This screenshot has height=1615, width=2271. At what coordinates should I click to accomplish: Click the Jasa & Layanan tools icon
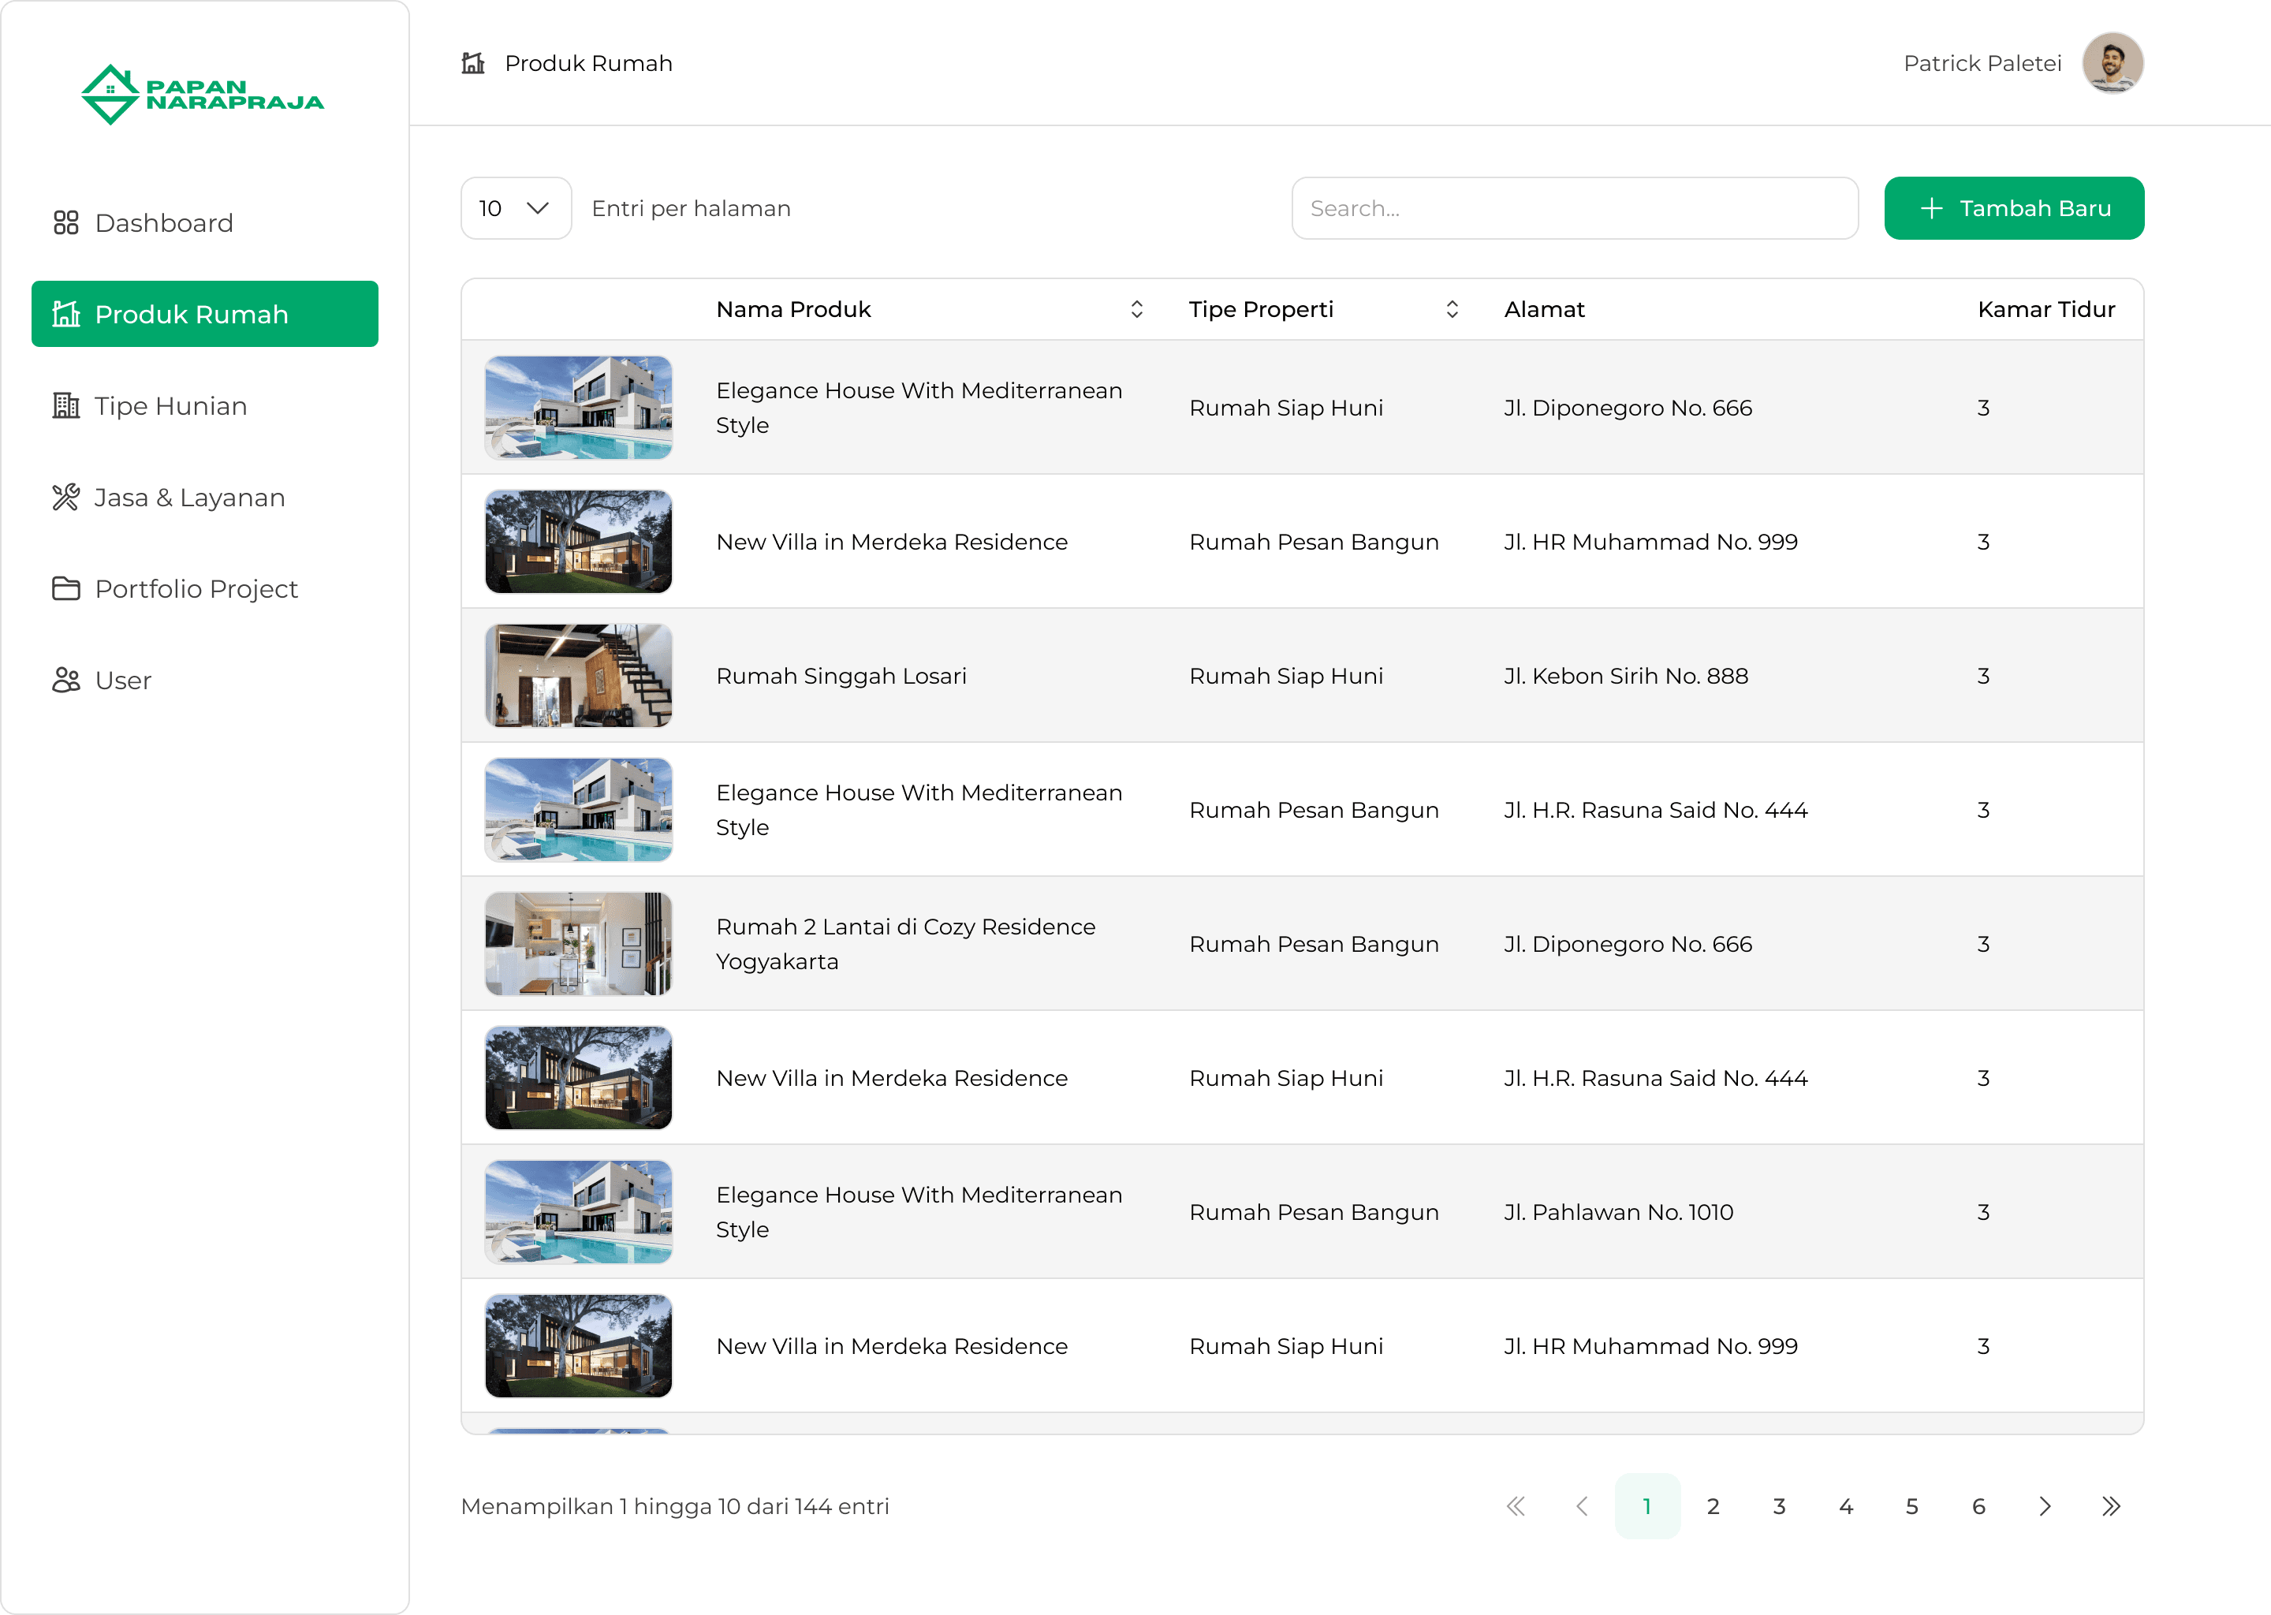65,498
